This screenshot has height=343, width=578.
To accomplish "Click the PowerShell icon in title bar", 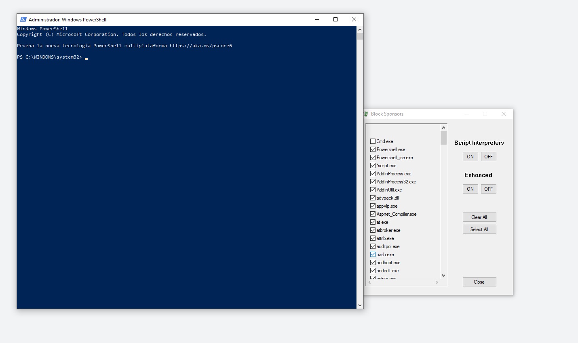I will coord(23,19).
